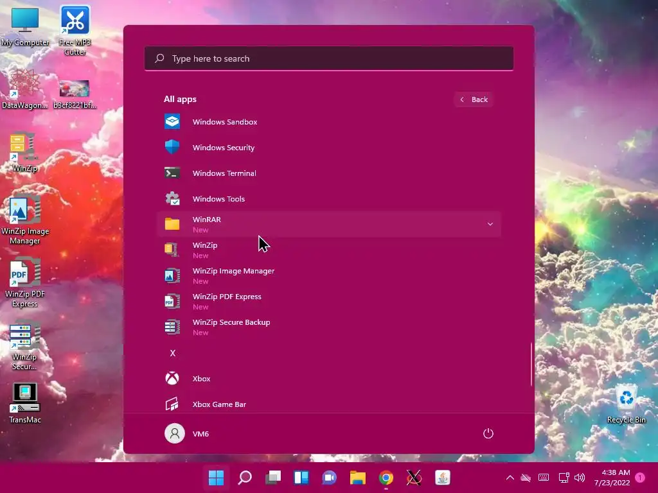
Task: Open Teams Chat on taskbar
Action: point(330,478)
